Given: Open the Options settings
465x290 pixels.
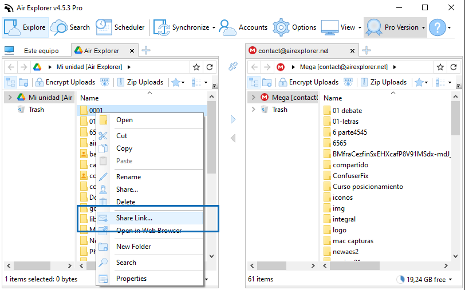Looking at the screenshot, I should (x=294, y=27).
